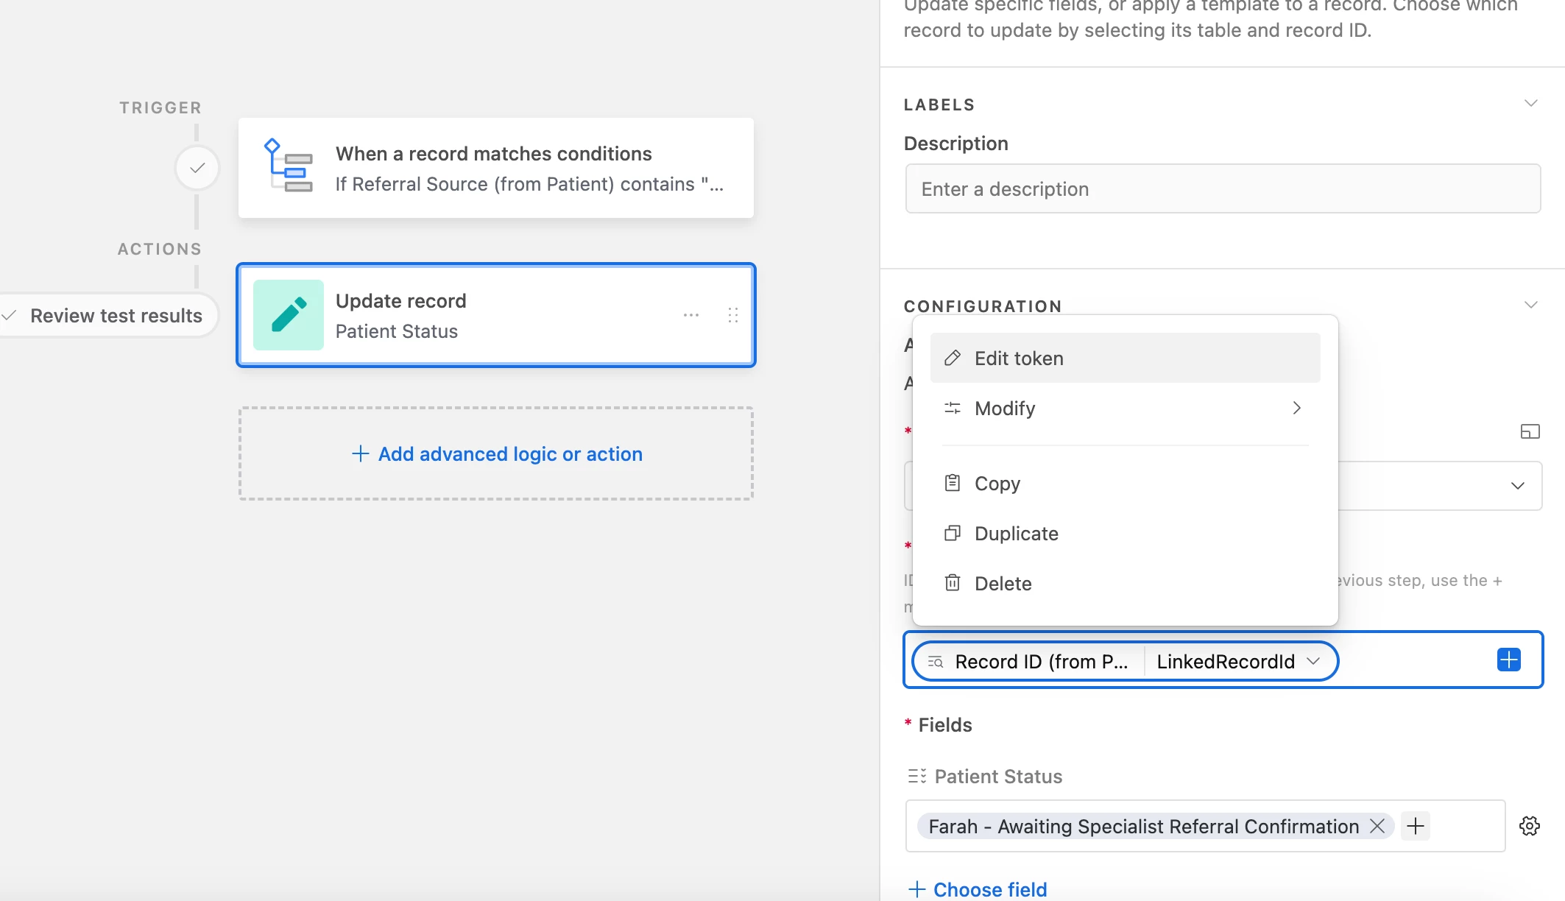Open the table selection dropdown chevron
The width and height of the screenshot is (1565, 901).
[1517, 486]
